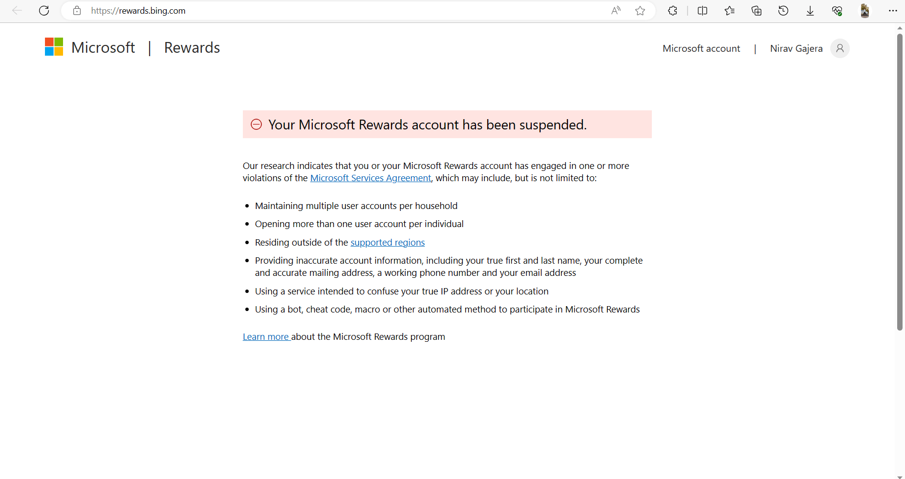Add page to favorites star icon
Screen dimensions: 905x479
[640, 11]
